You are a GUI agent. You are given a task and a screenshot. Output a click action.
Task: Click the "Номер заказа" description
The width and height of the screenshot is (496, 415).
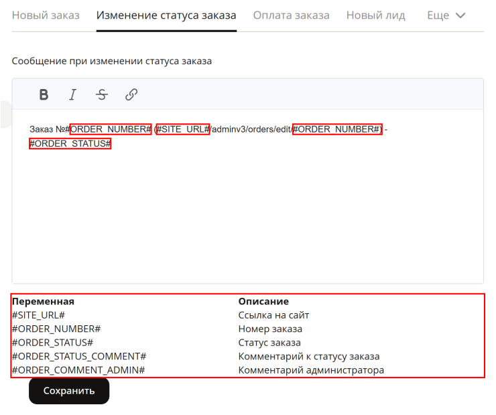click(x=270, y=329)
